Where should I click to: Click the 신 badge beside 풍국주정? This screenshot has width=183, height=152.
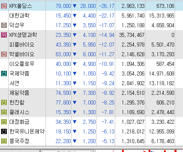pyautogui.click(x=4, y=141)
